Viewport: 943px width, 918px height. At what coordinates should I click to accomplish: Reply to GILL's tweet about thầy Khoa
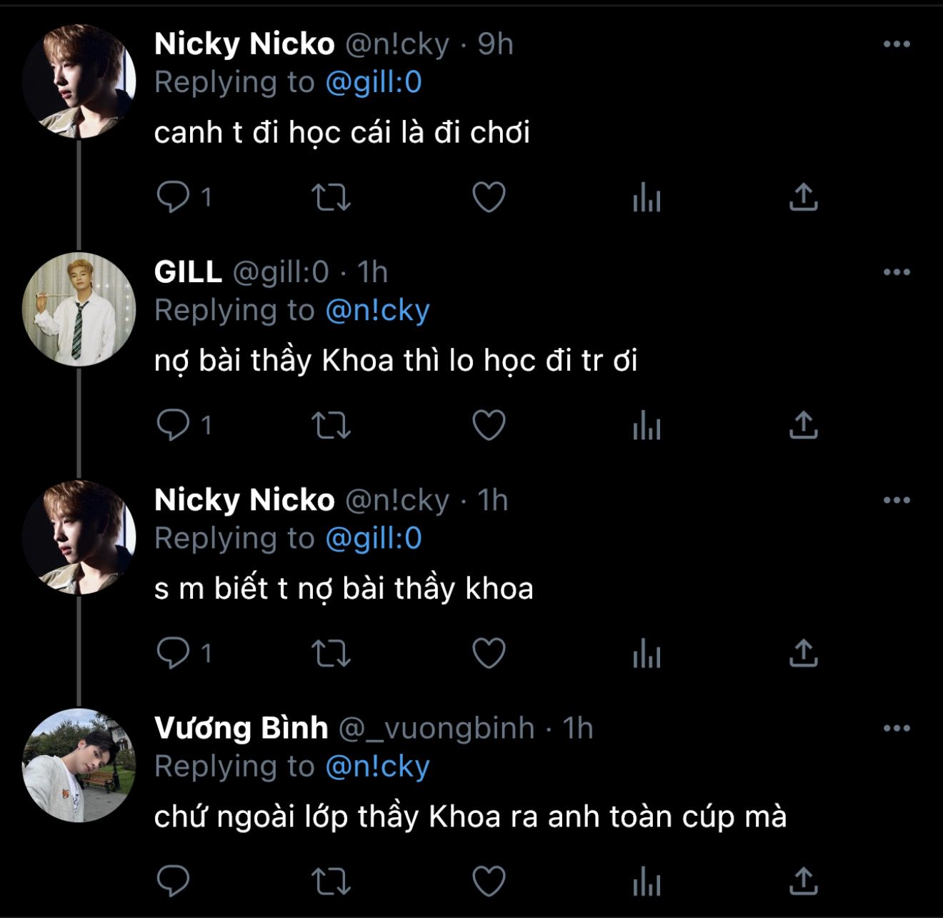(173, 425)
